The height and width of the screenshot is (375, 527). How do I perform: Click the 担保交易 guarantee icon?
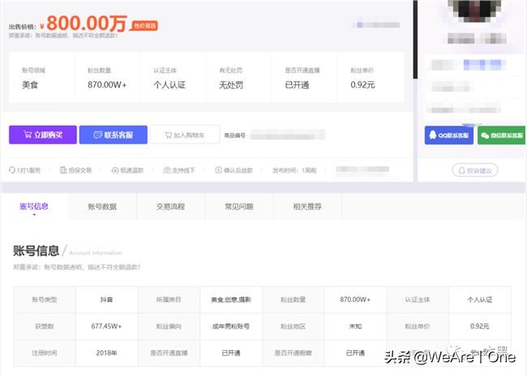(x=63, y=170)
